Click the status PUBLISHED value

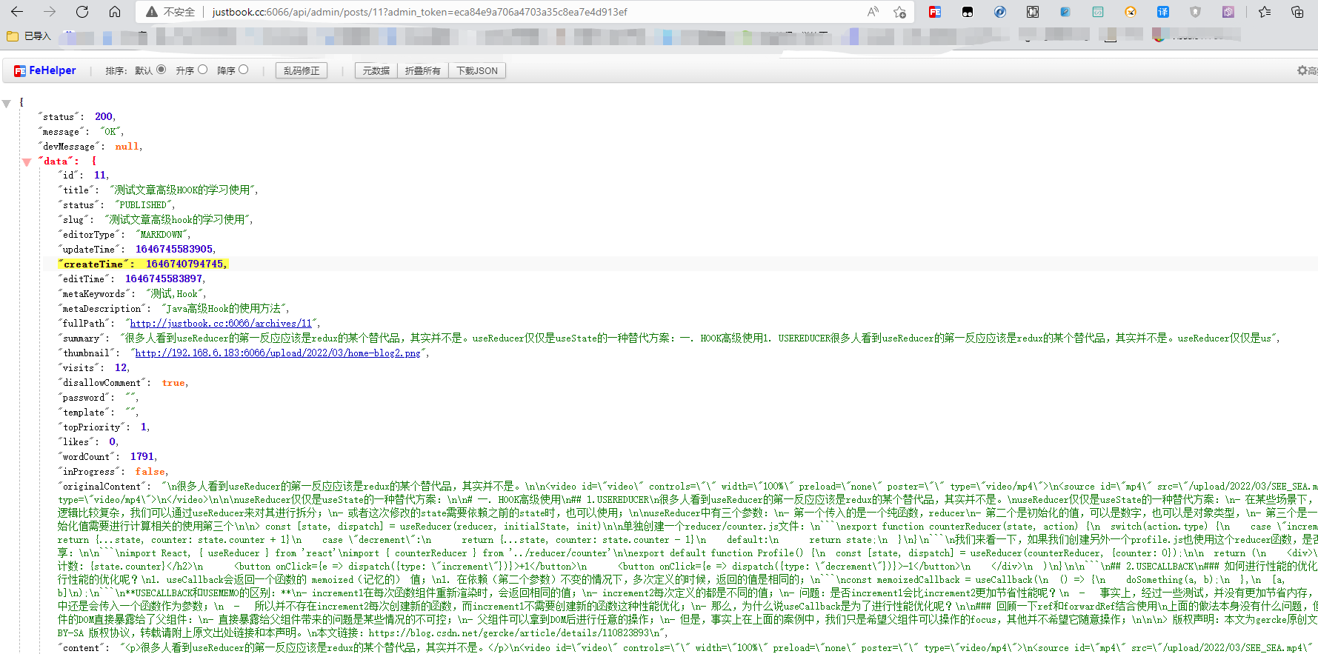coord(143,205)
